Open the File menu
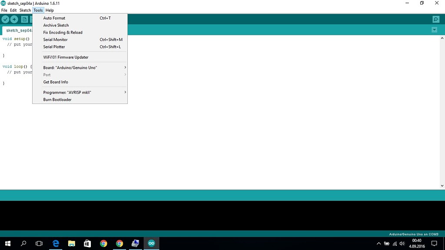This screenshot has width=445, height=250. tap(4, 10)
